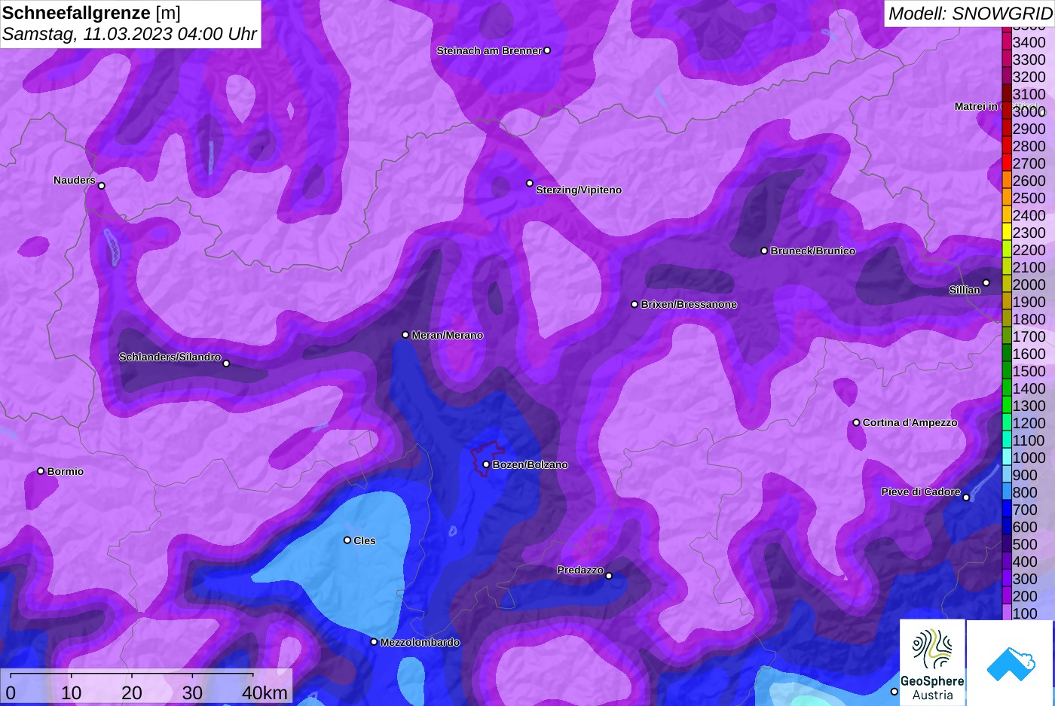Select the '10' scale bar label
Screen dimensions: 1055x706
72,692
